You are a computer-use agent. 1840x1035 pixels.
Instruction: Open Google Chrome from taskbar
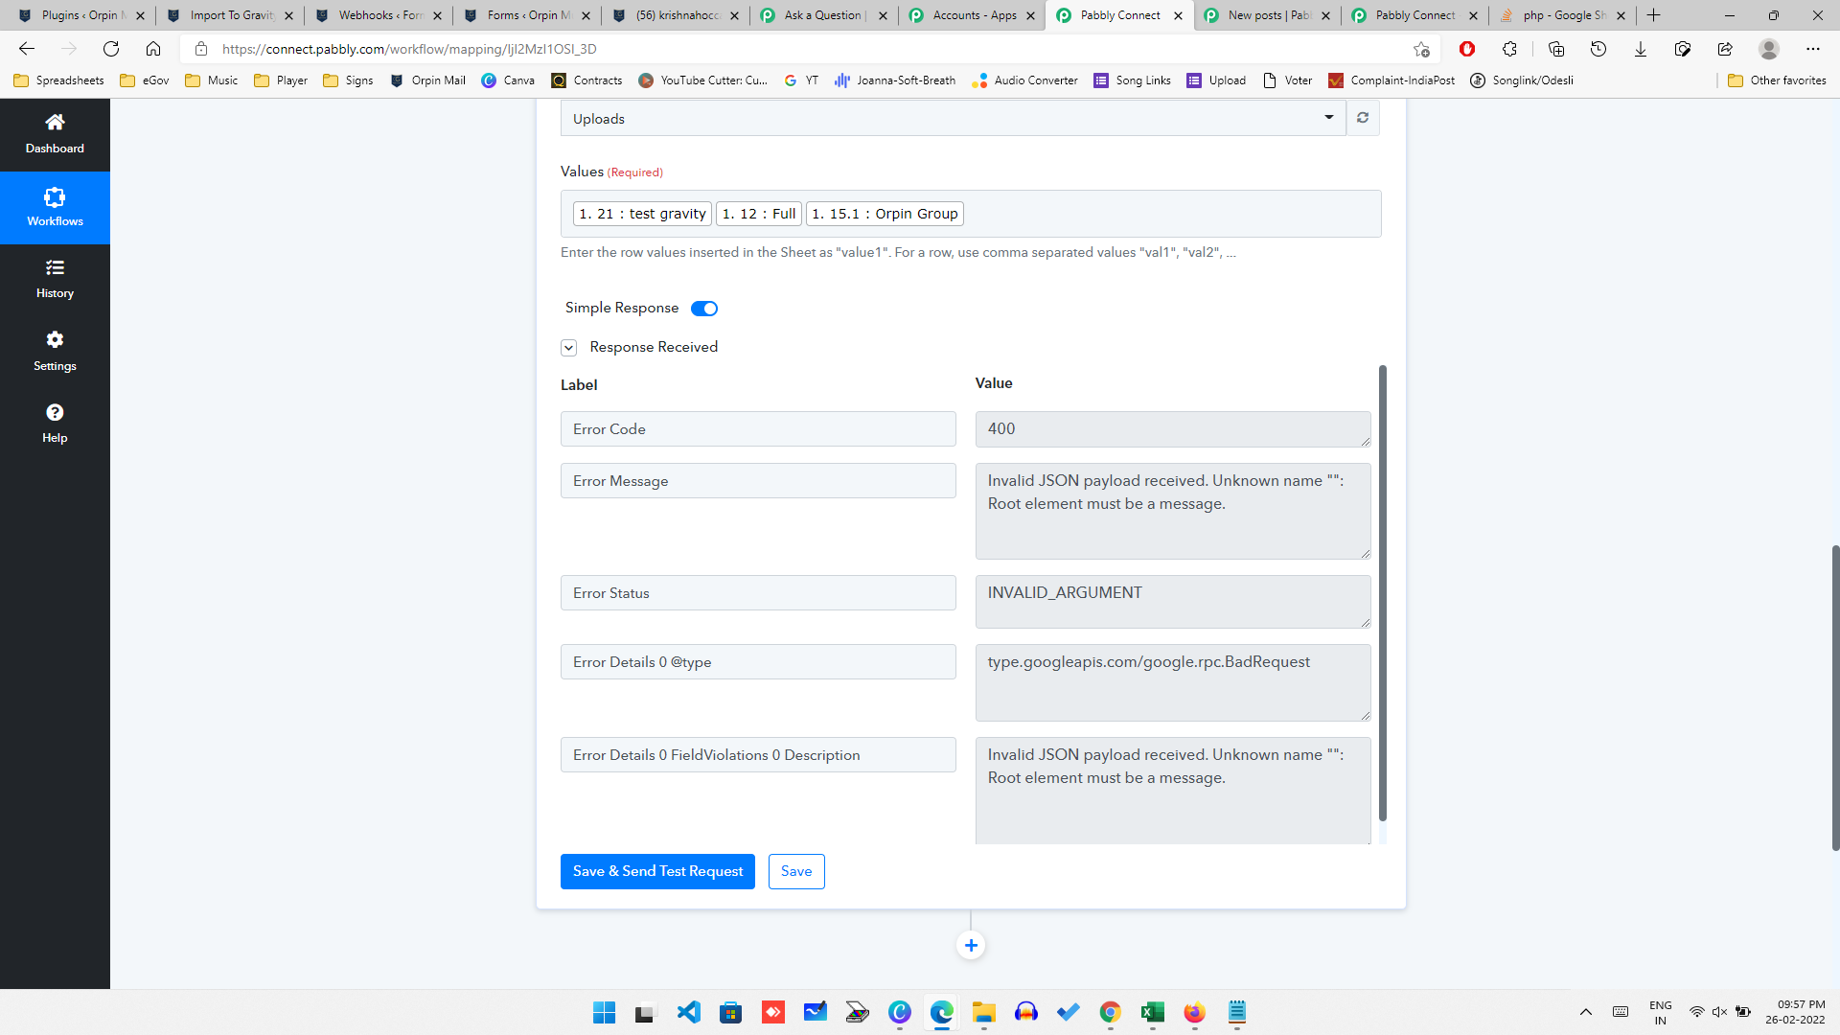1110,1012
